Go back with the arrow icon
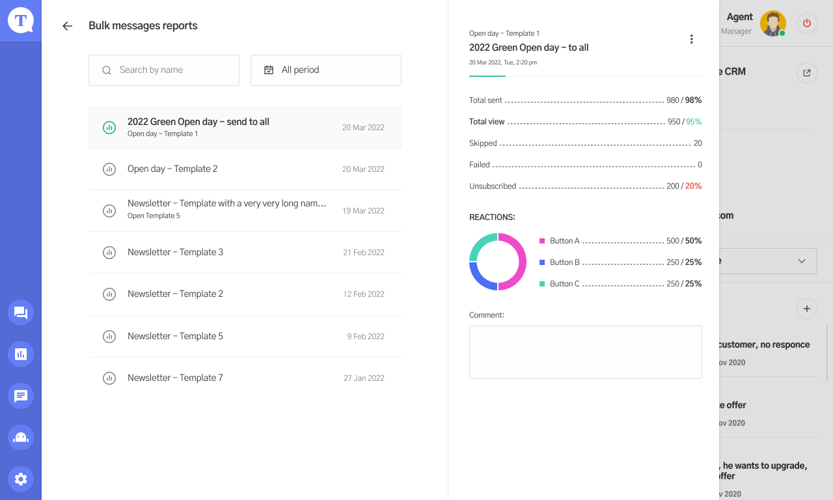 [67, 26]
